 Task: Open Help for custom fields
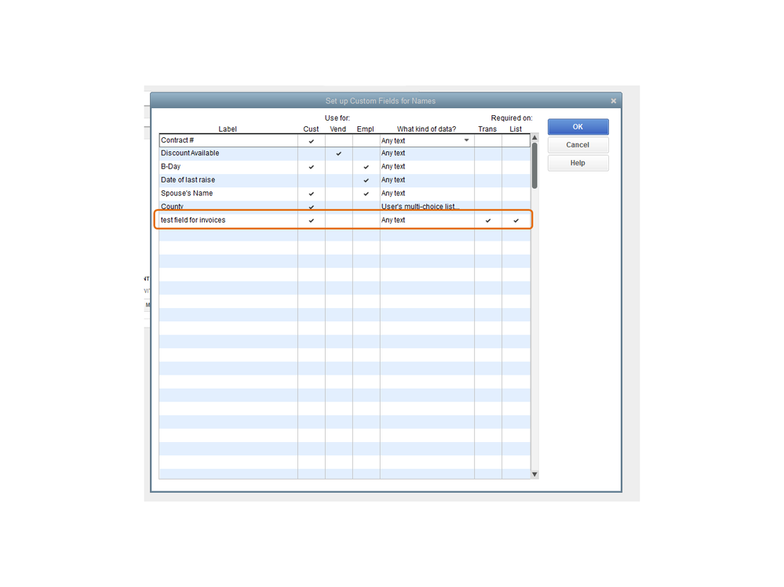(578, 163)
